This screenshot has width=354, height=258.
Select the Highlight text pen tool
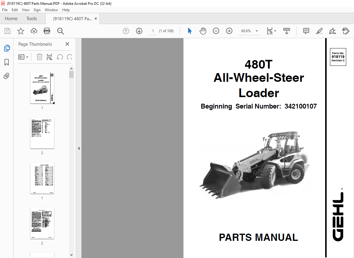(x=319, y=31)
